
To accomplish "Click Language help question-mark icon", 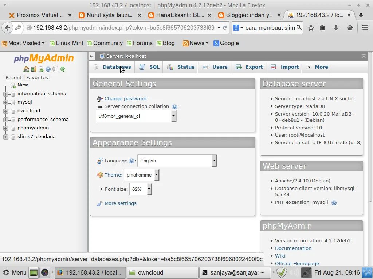I will coord(131,161).
